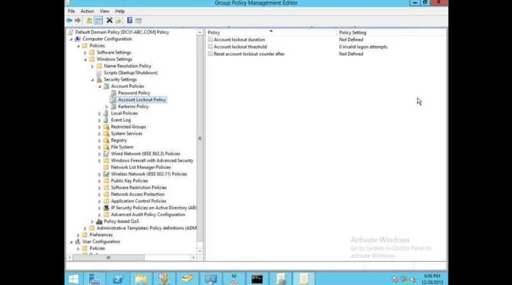The image size is (512, 285).
Task: Open the File menu
Action: (x=71, y=11)
